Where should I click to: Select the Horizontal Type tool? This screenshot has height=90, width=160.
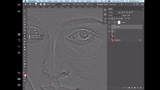(24, 55)
